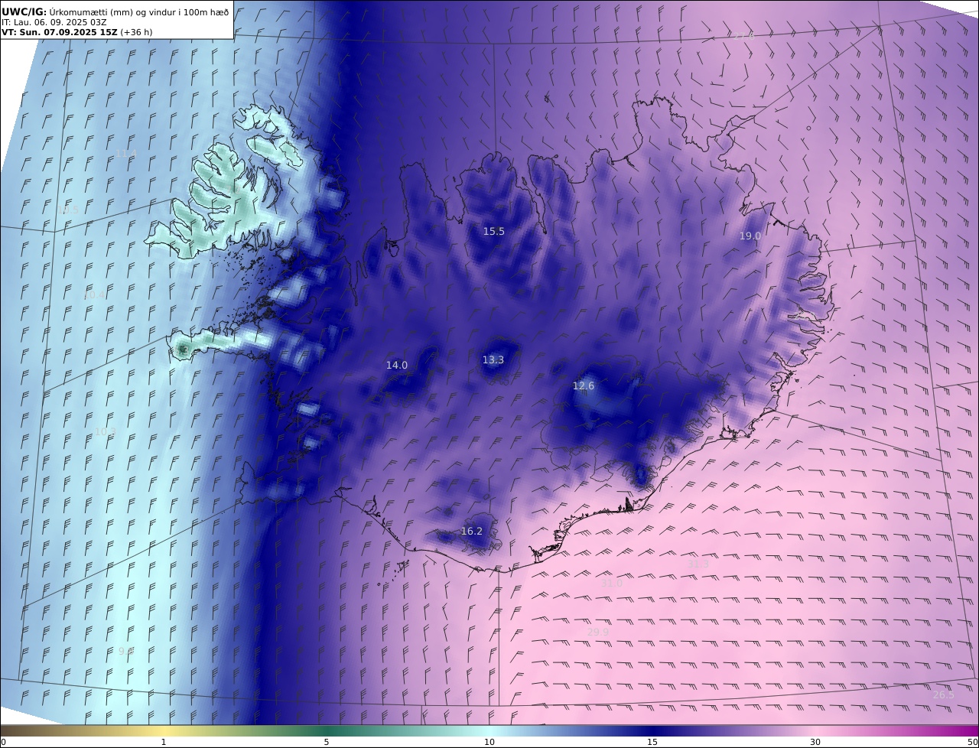This screenshot has height=748, width=979.
Task: Click the faint 31.3 value over the sea
Action: click(x=698, y=564)
